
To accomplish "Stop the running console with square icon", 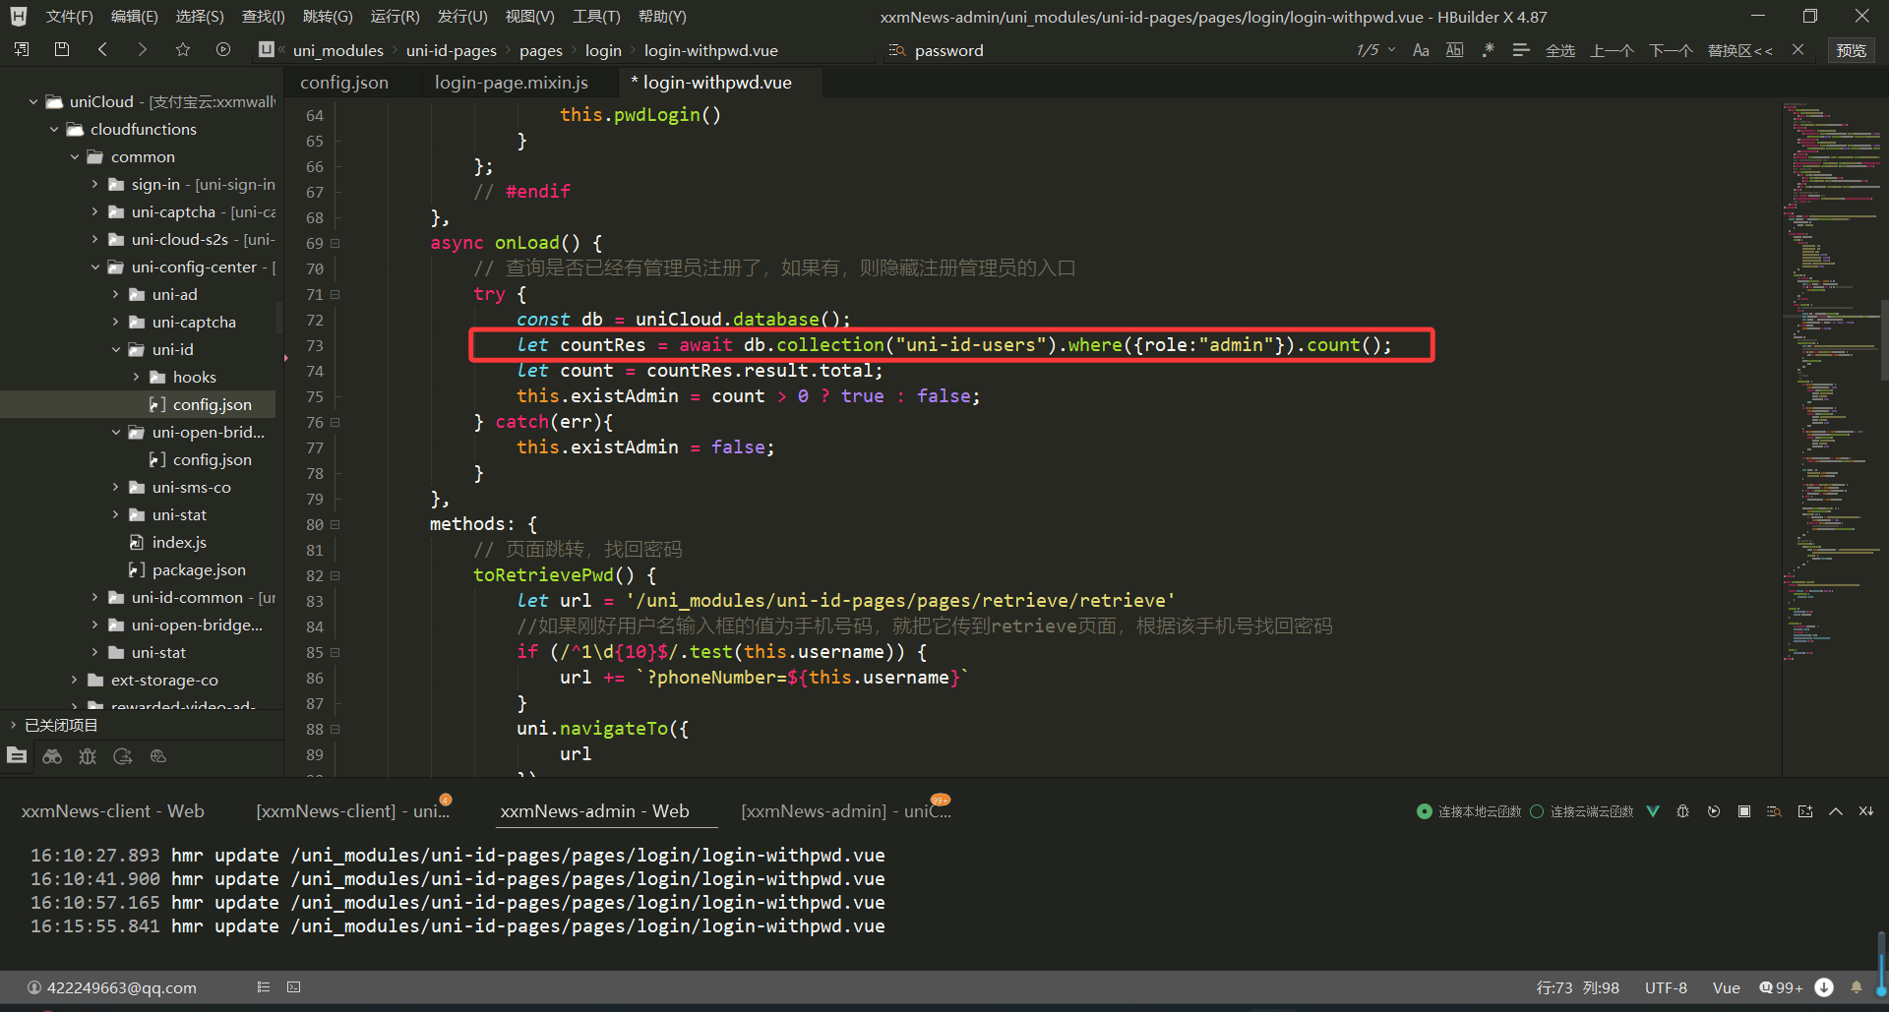I will [1744, 811].
